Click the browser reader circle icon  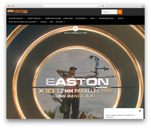103,6
